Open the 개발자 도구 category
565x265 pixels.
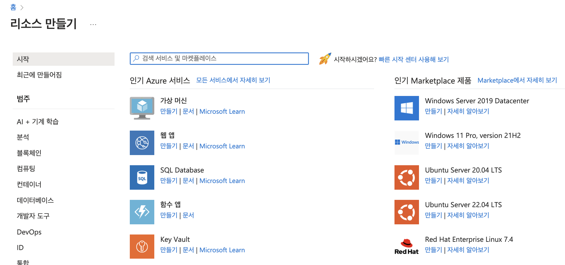click(x=33, y=216)
